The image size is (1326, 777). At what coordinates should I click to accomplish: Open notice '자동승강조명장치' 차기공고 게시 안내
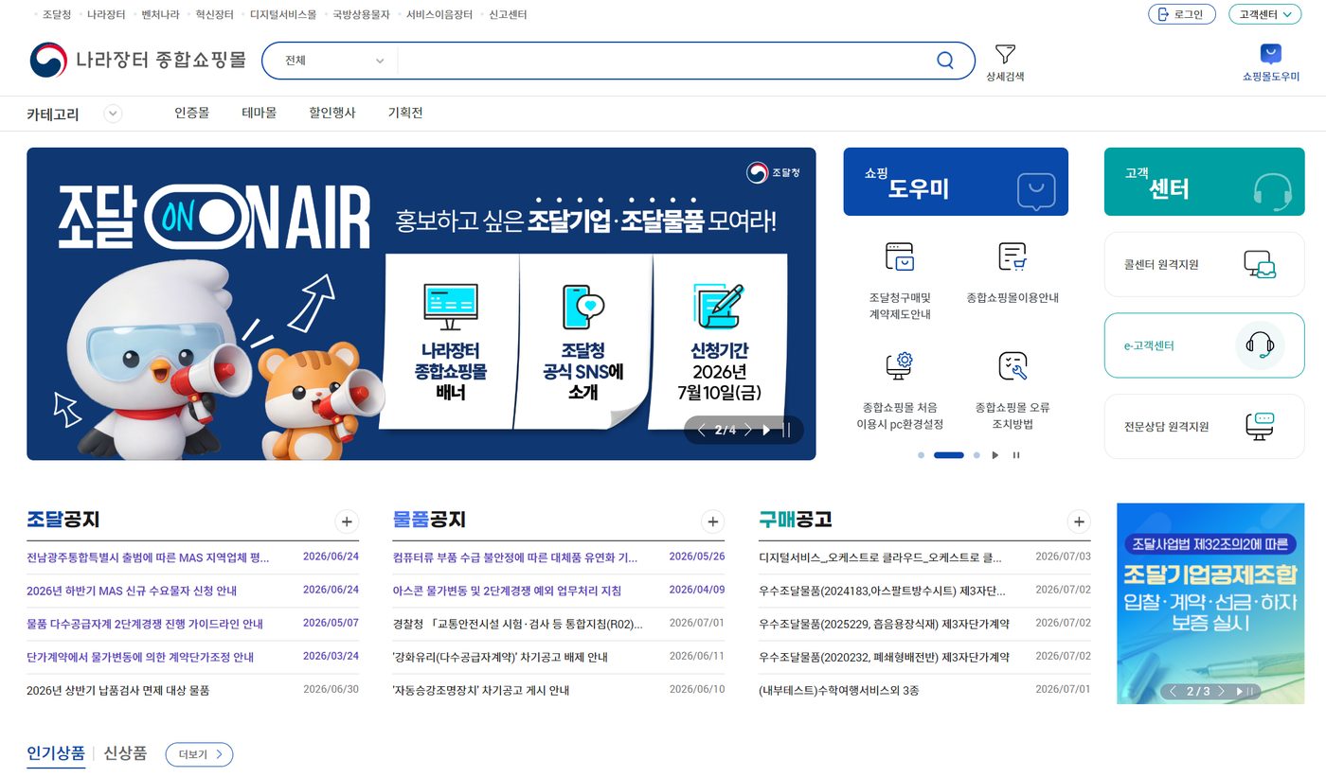tap(481, 690)
